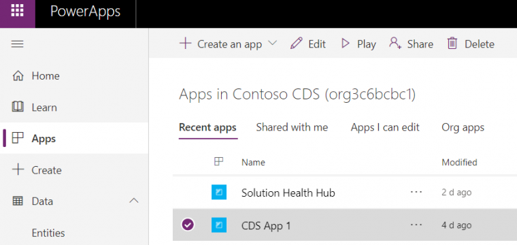Click the Delete command label
Image resolution: width=517 pixels, height=245 pixels.
coord(480,44)
